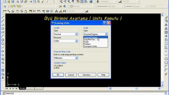The width and height of the screenshot is (169, 95).
Task: Click OK in Drawing Units dialog
Action: pyautogui.click(x=58, y=75)
